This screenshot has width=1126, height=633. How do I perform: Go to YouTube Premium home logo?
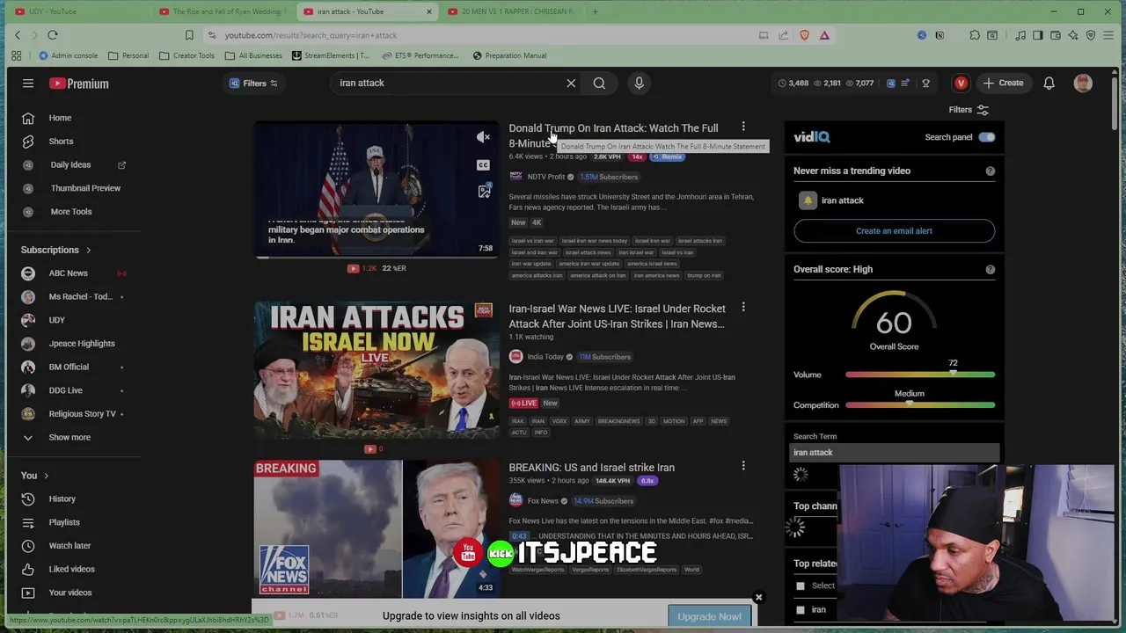[79, 84]
